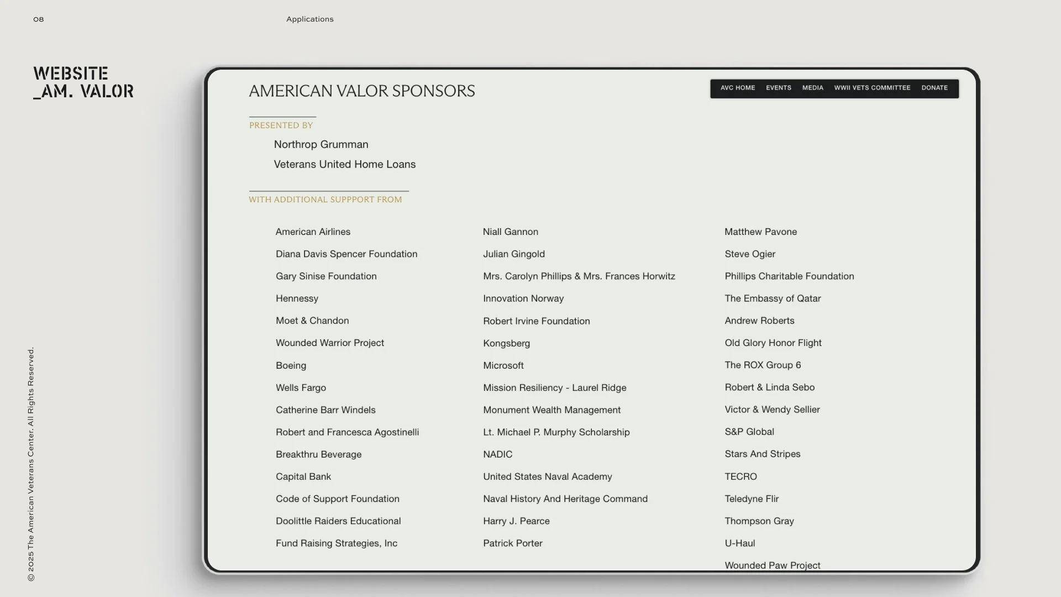Click the WEBSITE _AM. VALOR title
Screen dimensions: 1061x597
tap(83, 82)
